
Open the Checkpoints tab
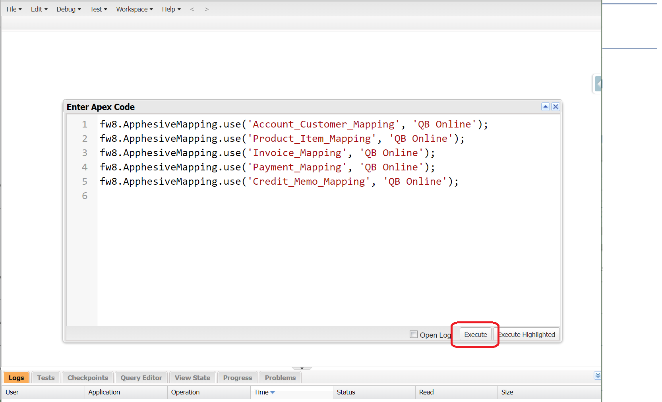click(88, 378)
